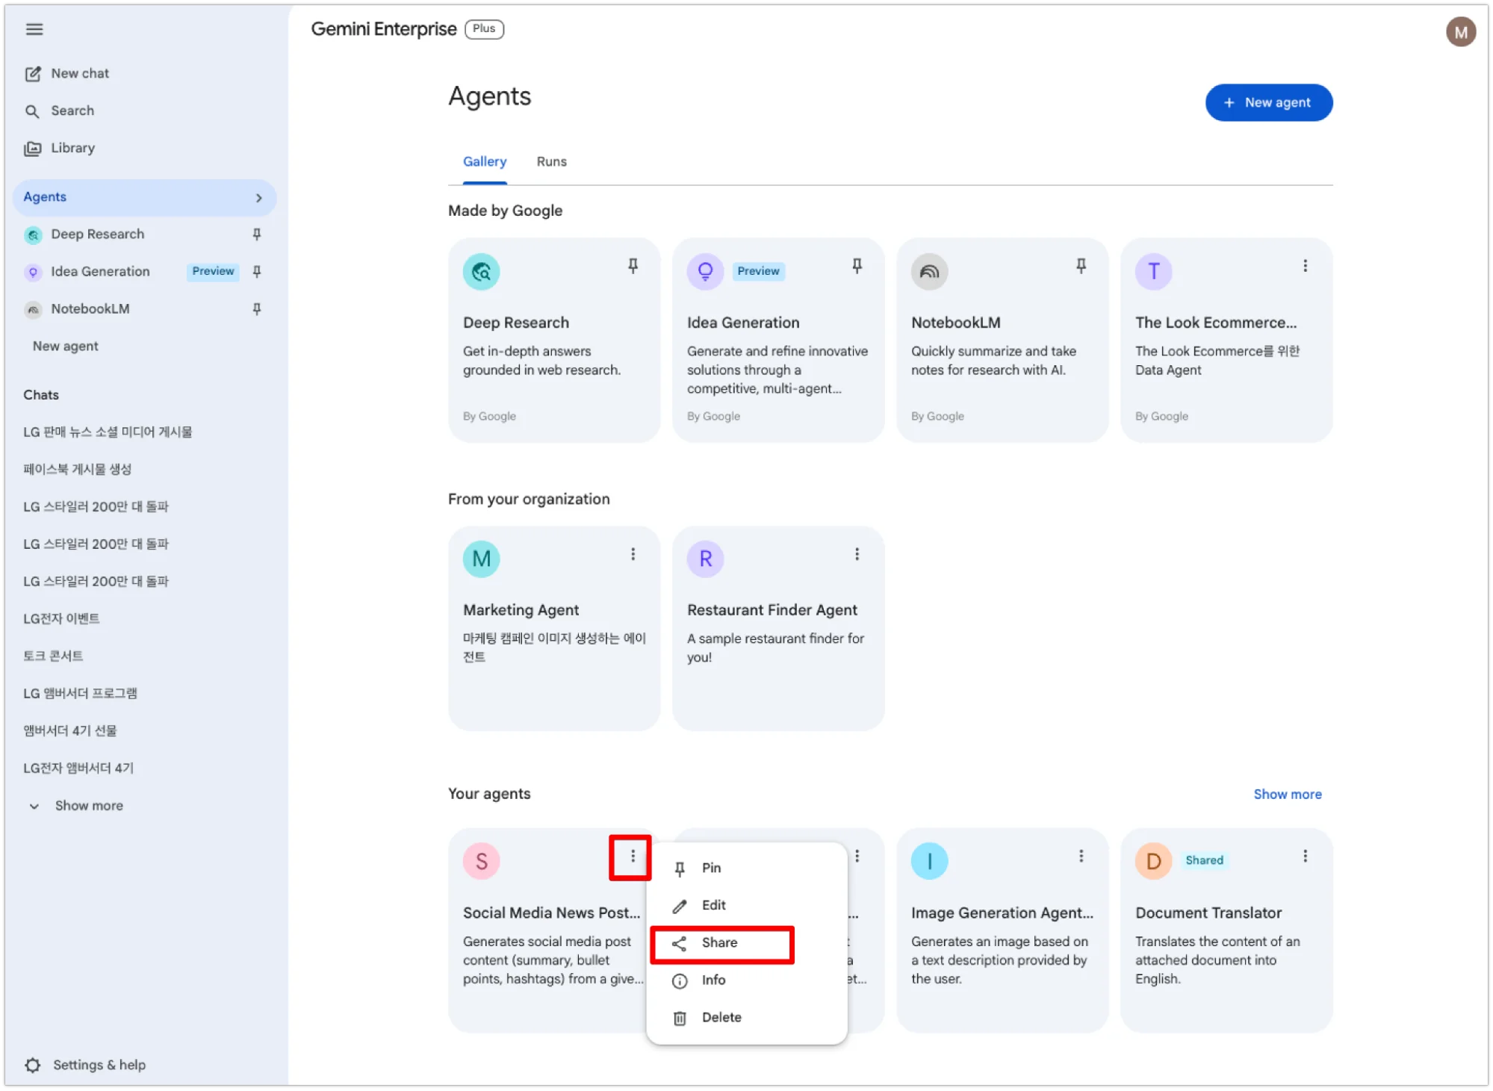Open the LG전자 이벤트 chat
The height and width of the screenshot is (1091, 1493).
point(61,619)
